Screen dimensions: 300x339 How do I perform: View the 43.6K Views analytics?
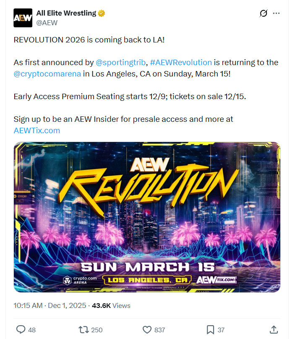coord(111,305)
